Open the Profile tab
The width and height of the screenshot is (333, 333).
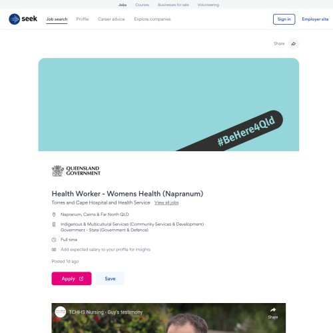click(x=83, y=19)
